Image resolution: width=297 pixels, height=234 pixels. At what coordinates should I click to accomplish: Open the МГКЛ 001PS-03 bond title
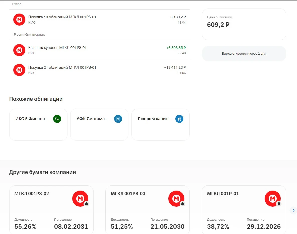(128, 193)
